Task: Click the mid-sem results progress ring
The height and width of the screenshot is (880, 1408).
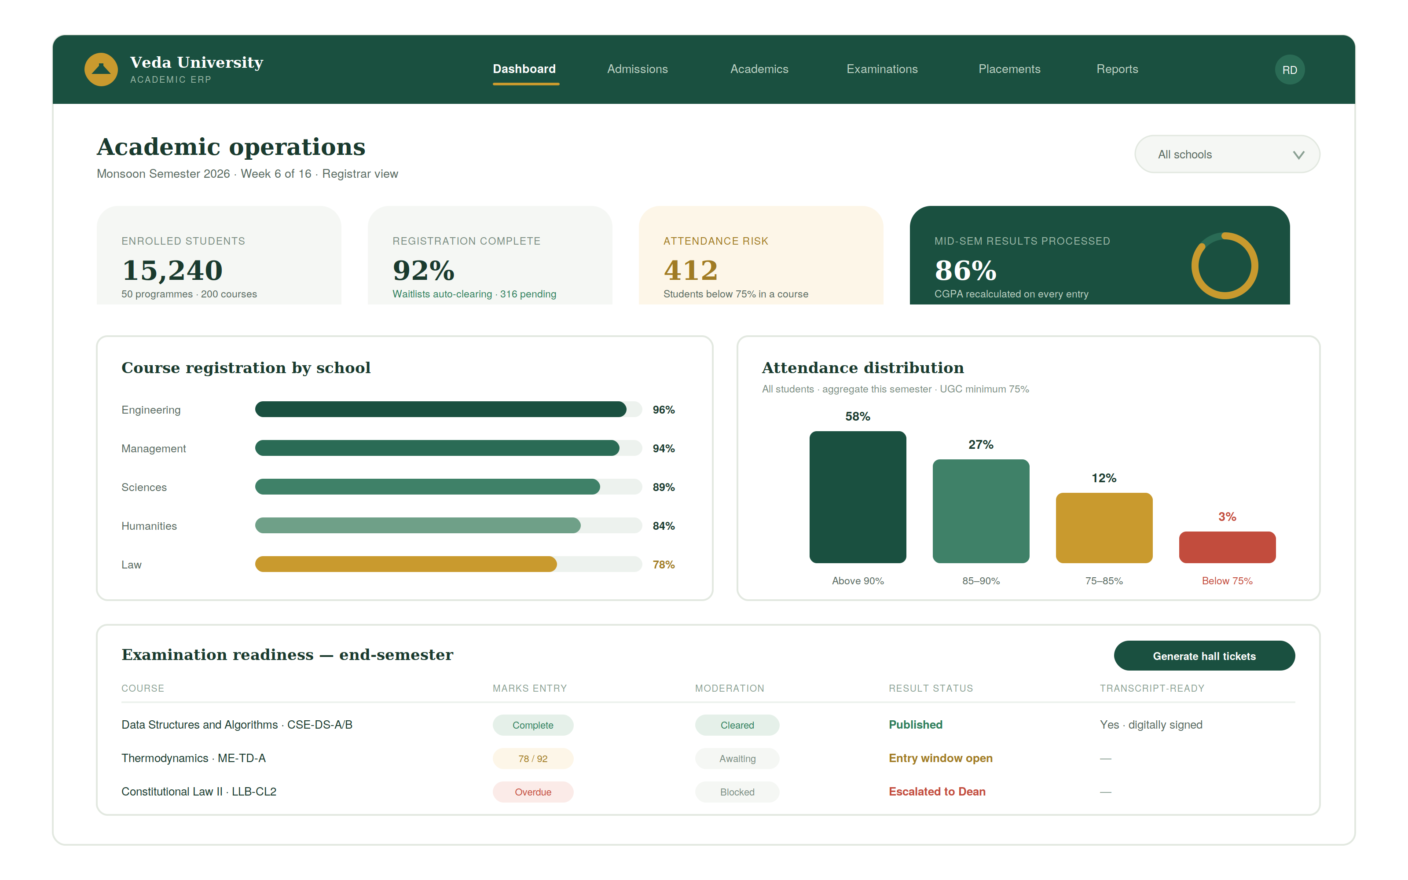Action: (1224, 266)
